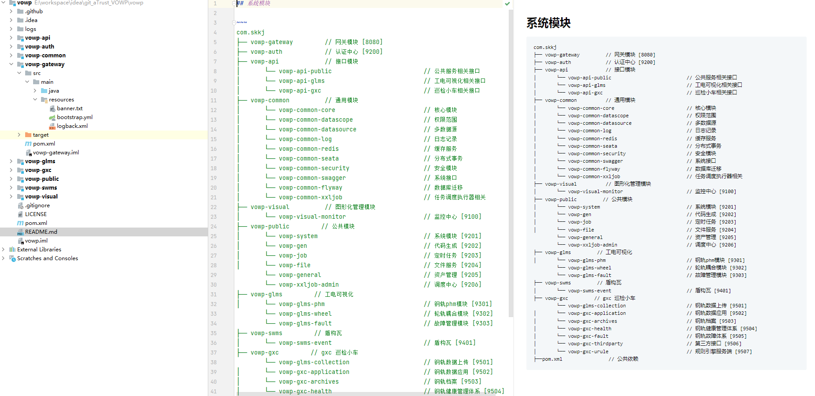Select logback.xml file

click(72, 126)
